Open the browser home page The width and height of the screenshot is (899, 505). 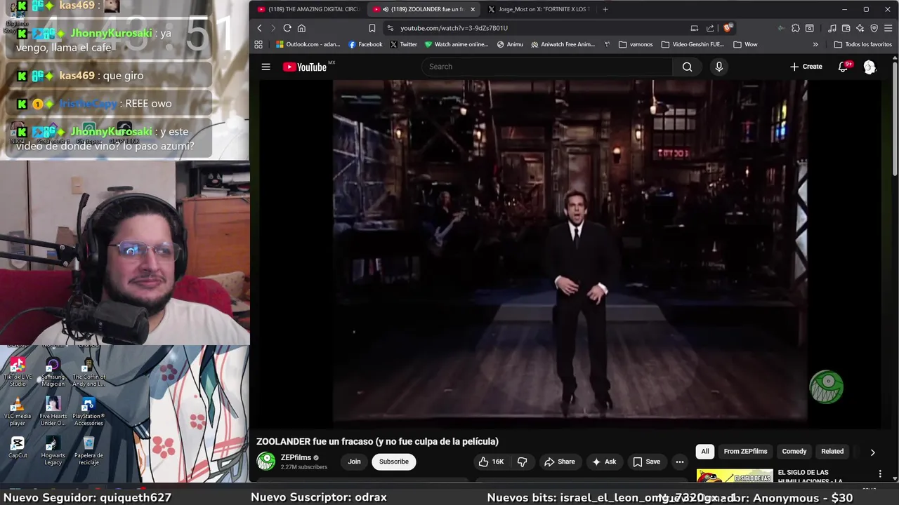click(x=301, y=28)
